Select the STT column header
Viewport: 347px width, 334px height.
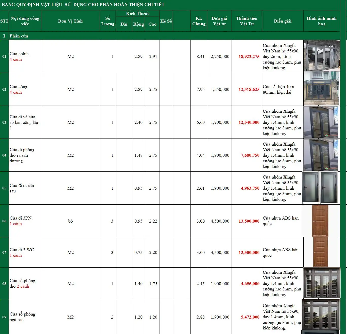click(4, 21)
